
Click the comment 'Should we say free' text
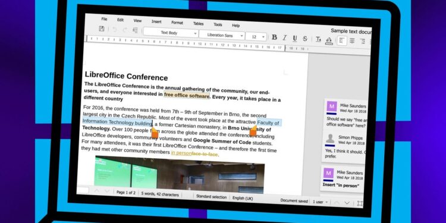347,123
